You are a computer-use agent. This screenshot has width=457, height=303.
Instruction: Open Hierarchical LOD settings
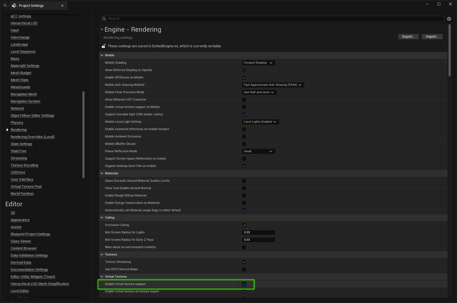[24, 23]
